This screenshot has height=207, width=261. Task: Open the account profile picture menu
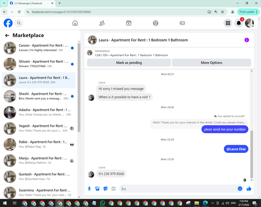(x=250, y=23)
